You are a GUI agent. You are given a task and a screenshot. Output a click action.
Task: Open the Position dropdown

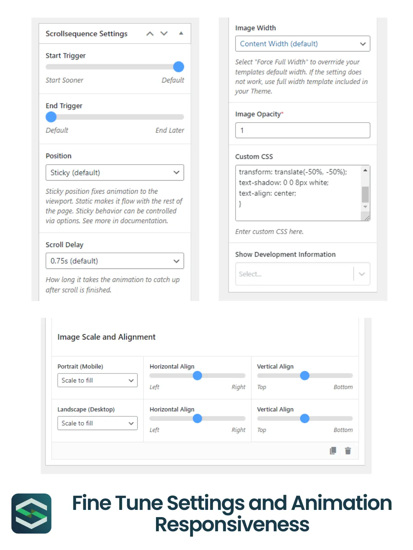115,173
